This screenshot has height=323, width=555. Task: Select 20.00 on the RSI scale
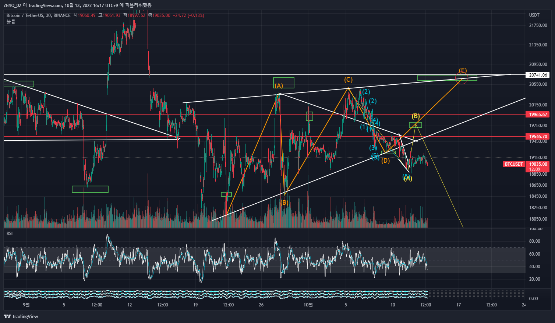[x=535, y=279]
